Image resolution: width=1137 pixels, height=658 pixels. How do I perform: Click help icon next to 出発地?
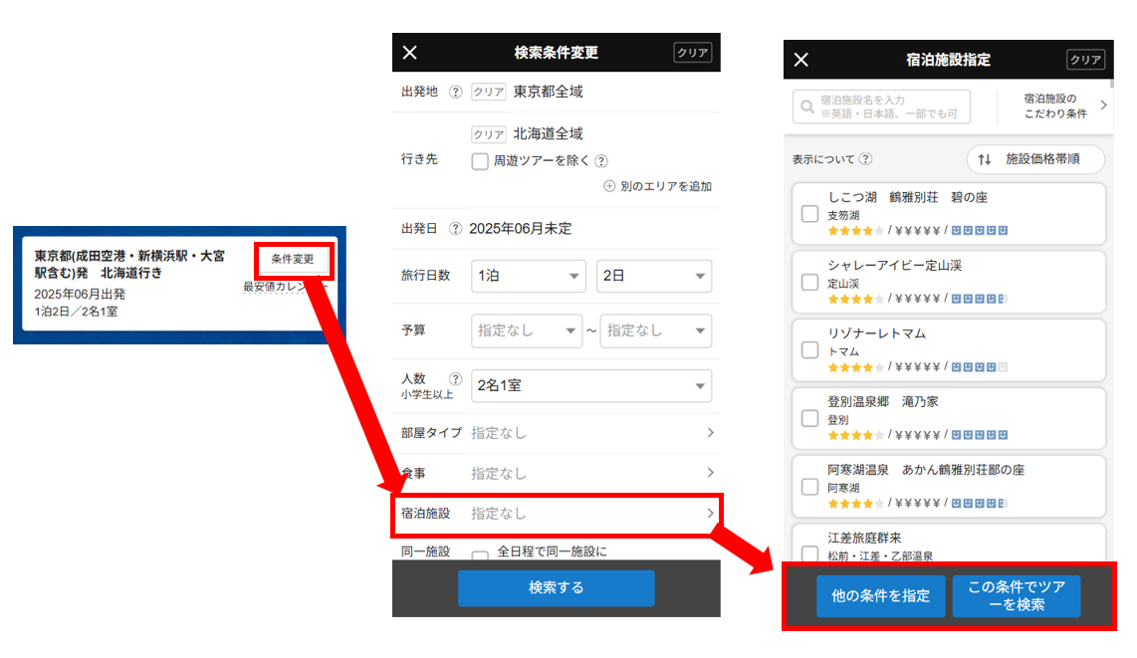point(455,92)
